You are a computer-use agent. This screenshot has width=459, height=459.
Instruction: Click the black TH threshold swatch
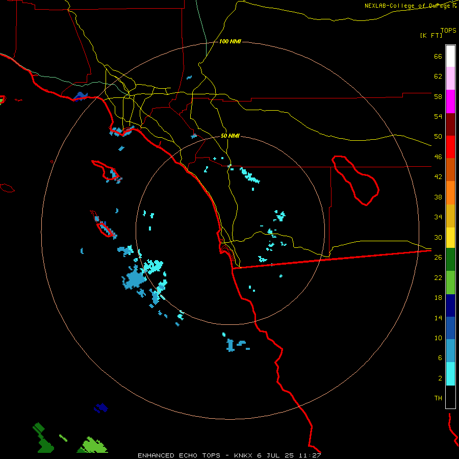[x=450, y=397]
